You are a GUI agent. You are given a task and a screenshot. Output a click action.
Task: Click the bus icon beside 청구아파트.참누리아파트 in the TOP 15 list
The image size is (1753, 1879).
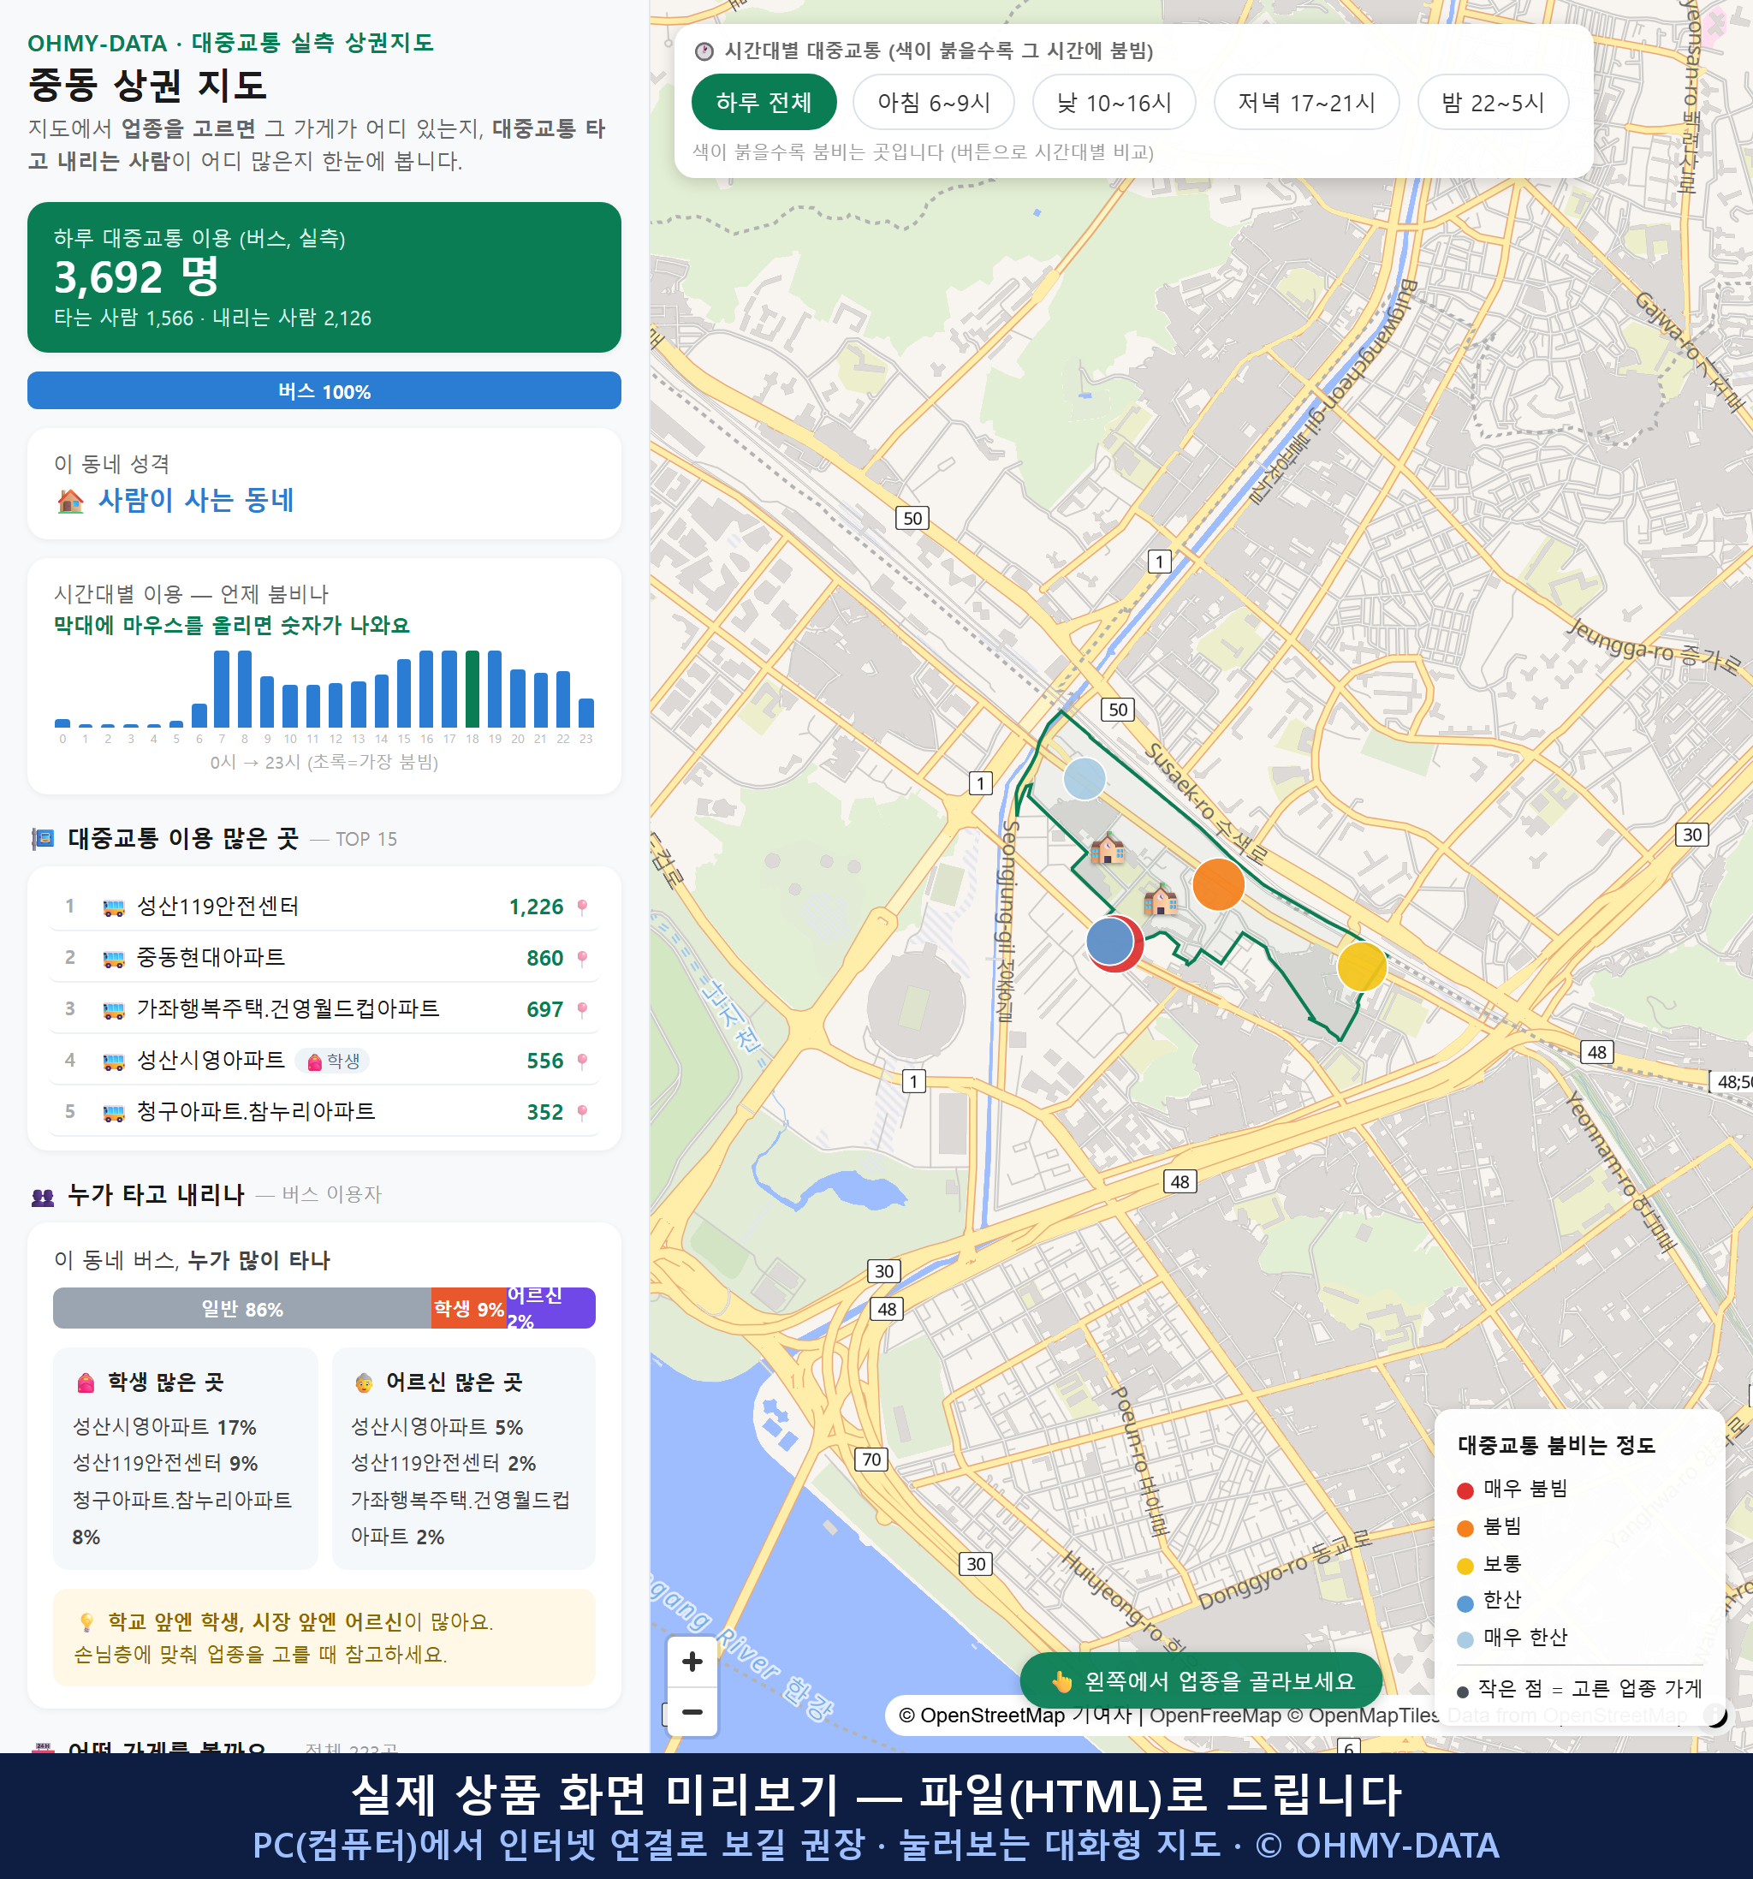(x=113, y=1113)
